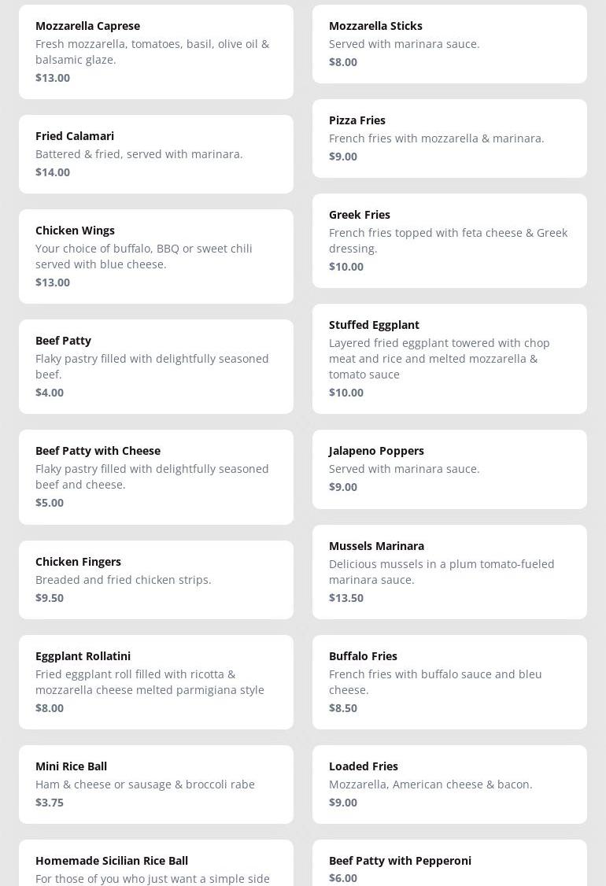The width and height of the screenshot is (606, 886).
Task: Select the Fried Calamari item card
Action: (156, 153)
